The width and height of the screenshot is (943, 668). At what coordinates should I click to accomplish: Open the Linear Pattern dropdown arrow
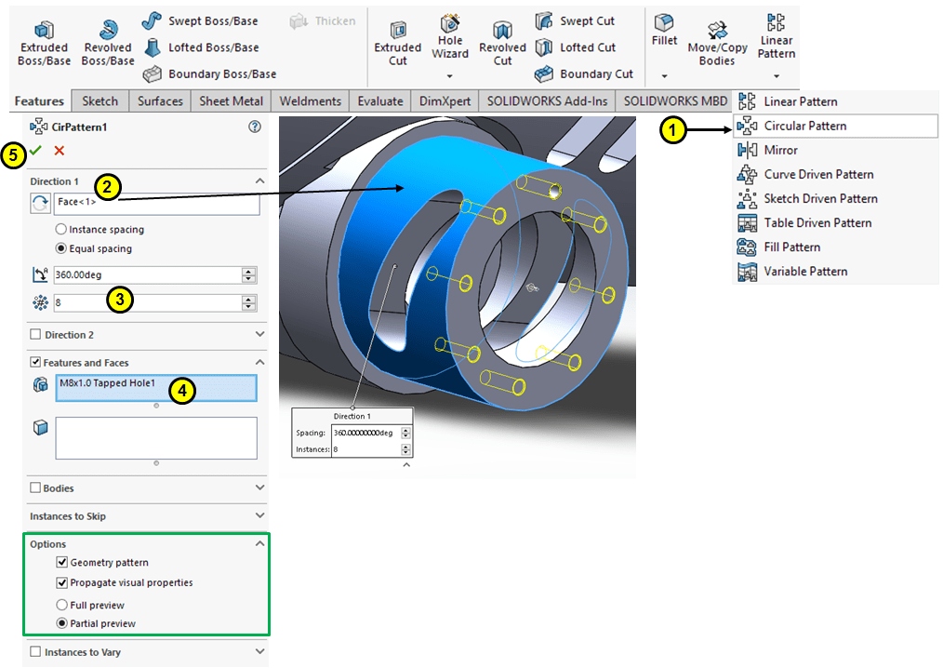click(776, 76)
